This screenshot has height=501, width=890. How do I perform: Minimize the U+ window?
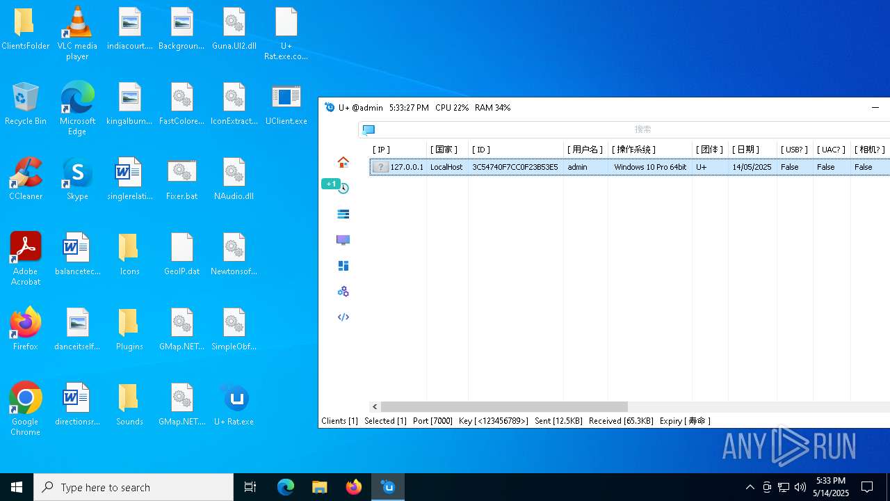click(x=875, y=108)
